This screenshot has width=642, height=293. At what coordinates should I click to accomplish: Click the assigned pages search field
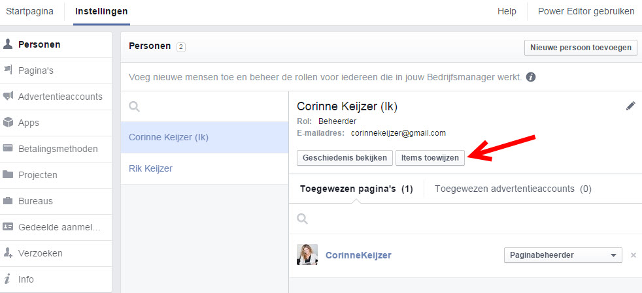[465, 219]
